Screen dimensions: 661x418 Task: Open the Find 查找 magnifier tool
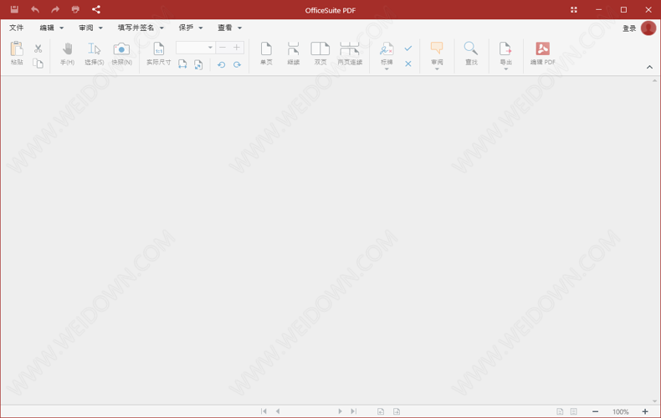point(471,54)
